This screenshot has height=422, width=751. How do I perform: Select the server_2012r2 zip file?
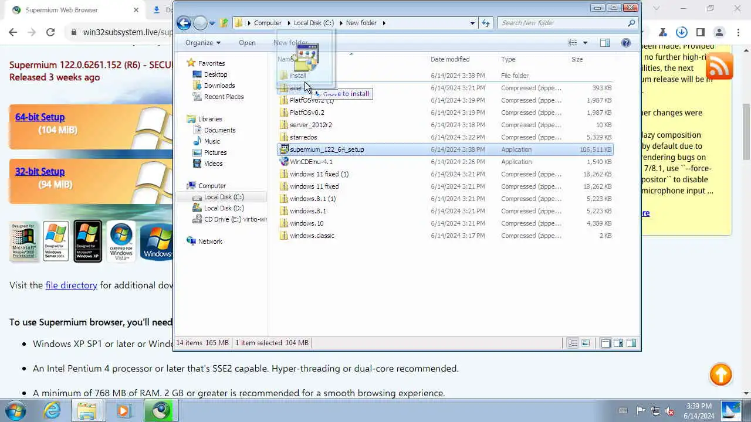click(x=310, y=125)
